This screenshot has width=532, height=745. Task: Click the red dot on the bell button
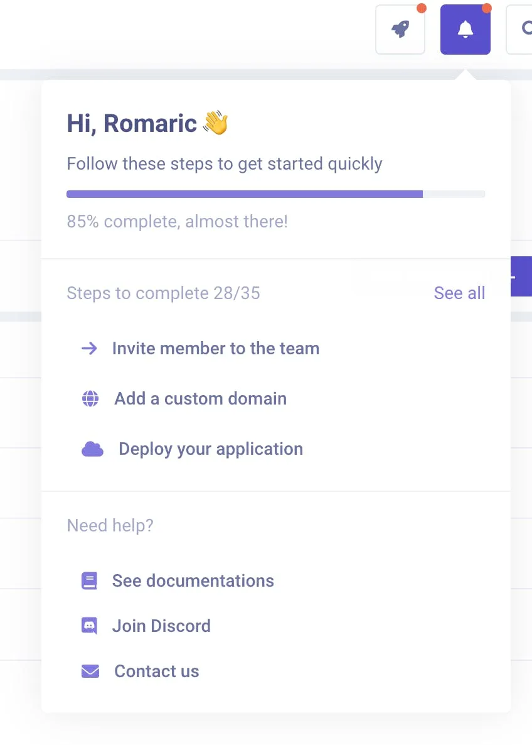pos(487,9)
